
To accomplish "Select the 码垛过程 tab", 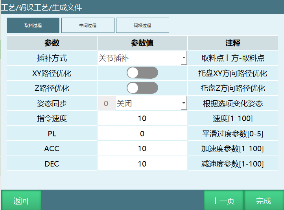I will (x=142, y=25).
